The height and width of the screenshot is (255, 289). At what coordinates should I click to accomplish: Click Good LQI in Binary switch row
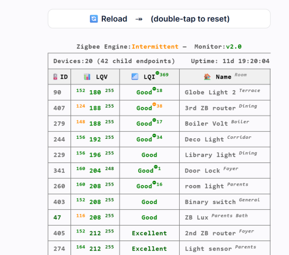(149, 202)
